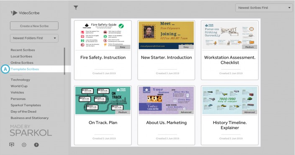Click New Starter. Introduction title
The image size is (295, 155).
click(167, 57)
